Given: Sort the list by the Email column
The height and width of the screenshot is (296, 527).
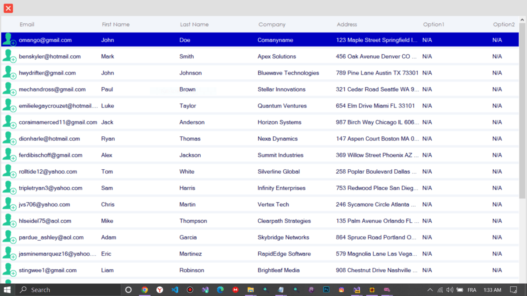Looking at the screenshot, I should point(27,24).
